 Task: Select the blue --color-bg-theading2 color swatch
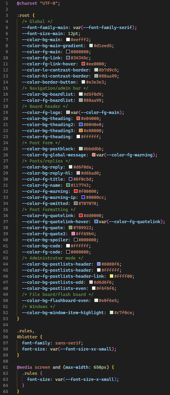click(81, 124)
